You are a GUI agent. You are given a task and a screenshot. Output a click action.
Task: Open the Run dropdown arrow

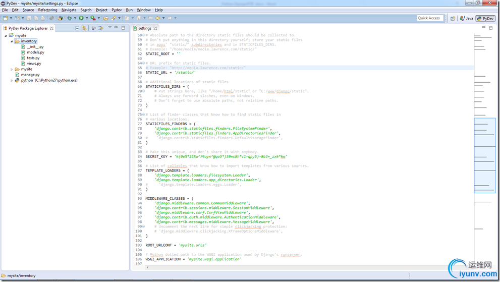point(87,18)
